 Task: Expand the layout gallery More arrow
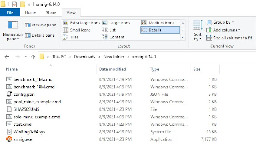tap(183, 37)
